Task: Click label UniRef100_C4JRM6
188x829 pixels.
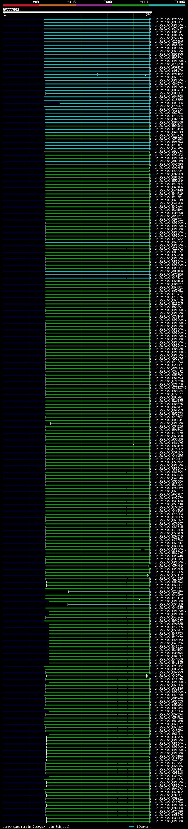Action: [168, 148]
